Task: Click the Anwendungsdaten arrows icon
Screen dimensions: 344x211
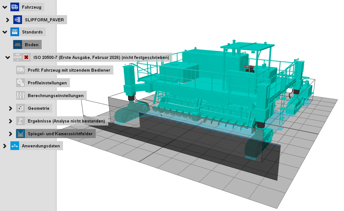Action: click(15, 146)
